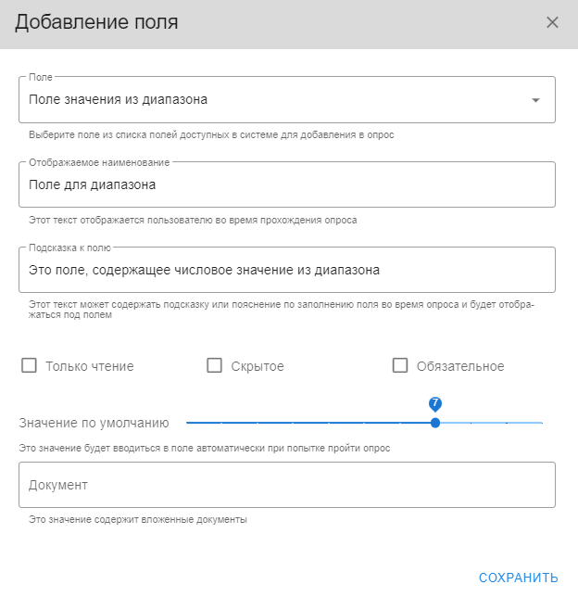The height and width of the screenshot is (597, 578).
Task: Click the unfilled right end of the slider track
Action: point(537,423)
